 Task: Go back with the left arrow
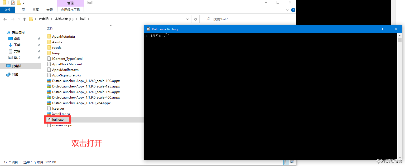pyautogui.click(x=5, y=19)
